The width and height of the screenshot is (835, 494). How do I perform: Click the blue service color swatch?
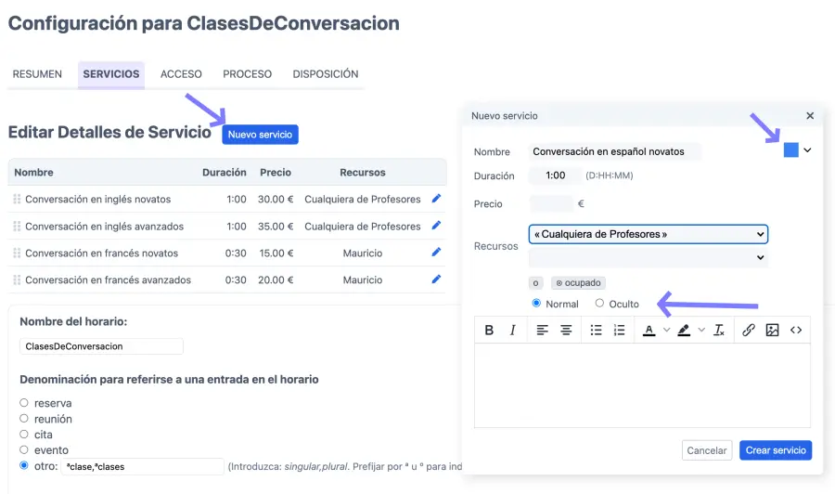tap(790, 150)
